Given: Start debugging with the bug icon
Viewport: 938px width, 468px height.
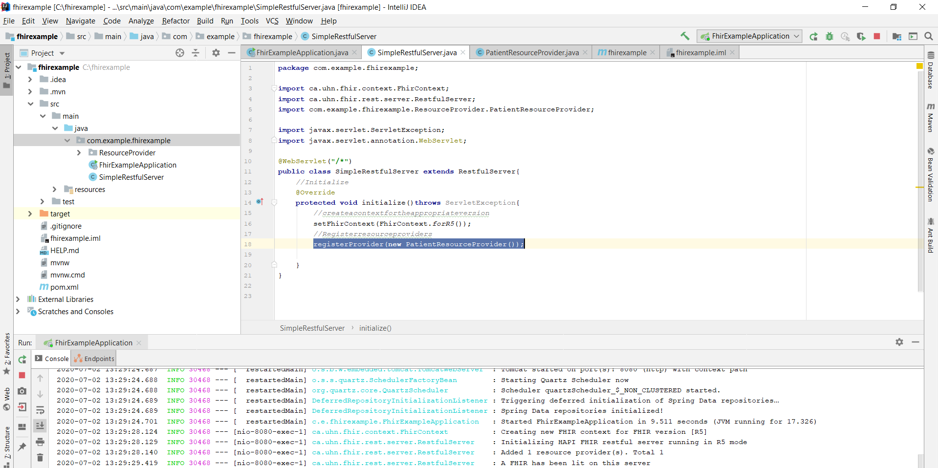Looking at the screenshot, I should tap(829, 36).
